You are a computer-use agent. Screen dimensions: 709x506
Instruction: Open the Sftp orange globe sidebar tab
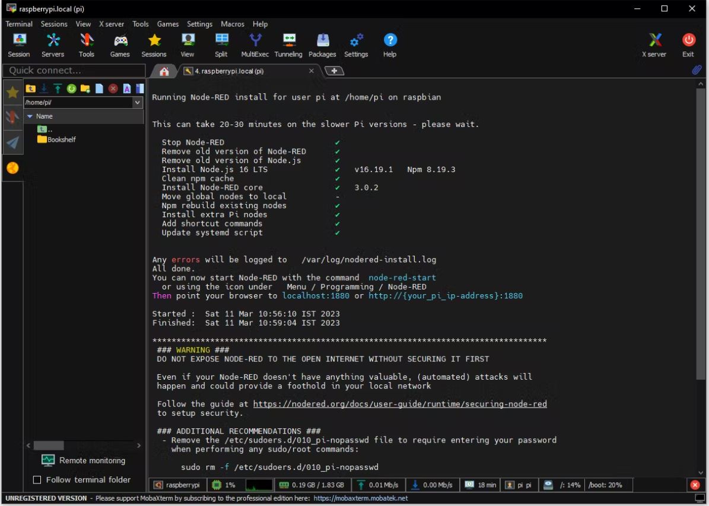pos(12,168)
